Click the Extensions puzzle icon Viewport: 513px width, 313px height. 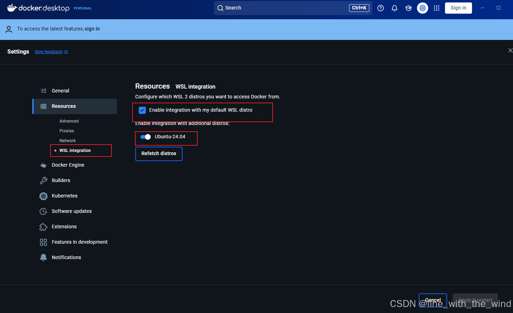tap(43, 227)
